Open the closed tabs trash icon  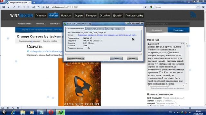tap(189, 2)
